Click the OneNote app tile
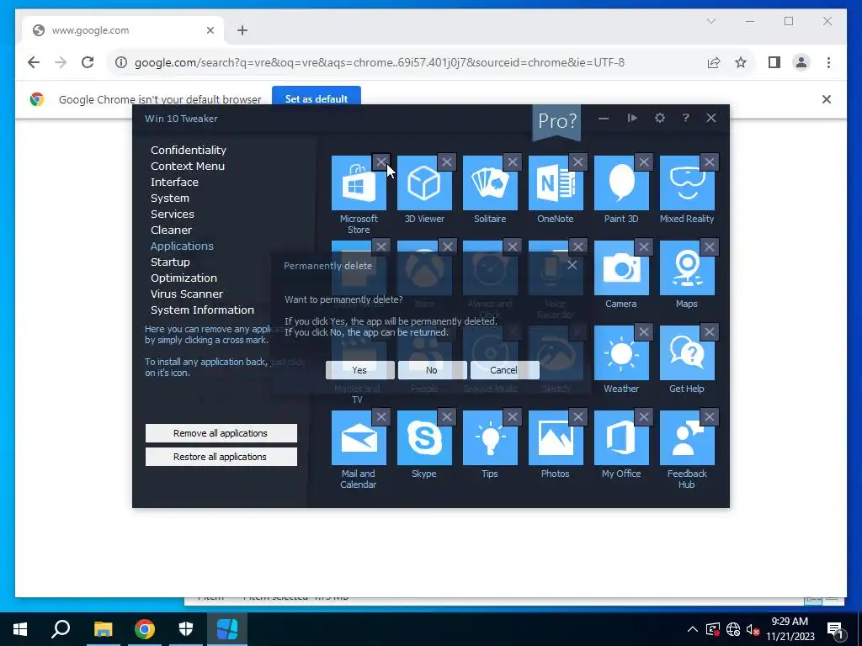 [556, 183]
